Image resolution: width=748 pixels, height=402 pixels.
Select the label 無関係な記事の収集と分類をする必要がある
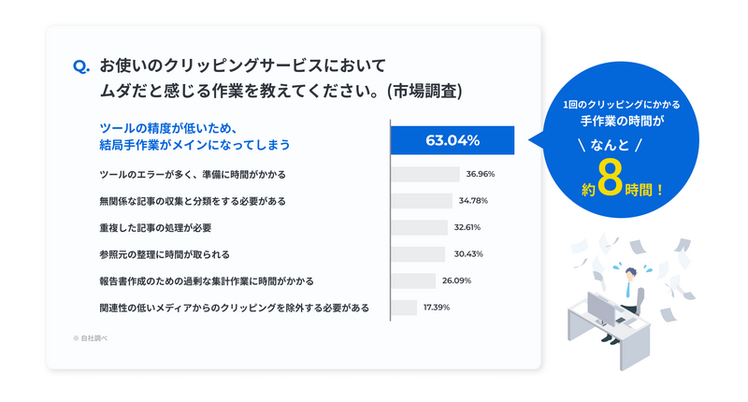(x=193, y=201)
